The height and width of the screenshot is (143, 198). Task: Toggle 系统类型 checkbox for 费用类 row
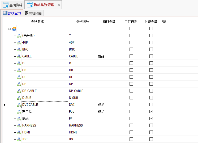tap(151, 112)
